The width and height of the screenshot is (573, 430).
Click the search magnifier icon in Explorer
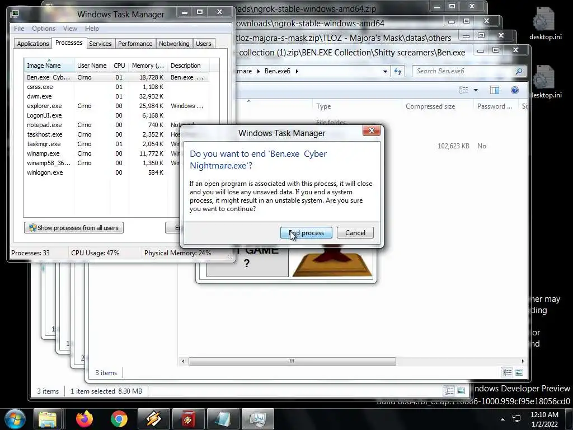click(519, 71)
